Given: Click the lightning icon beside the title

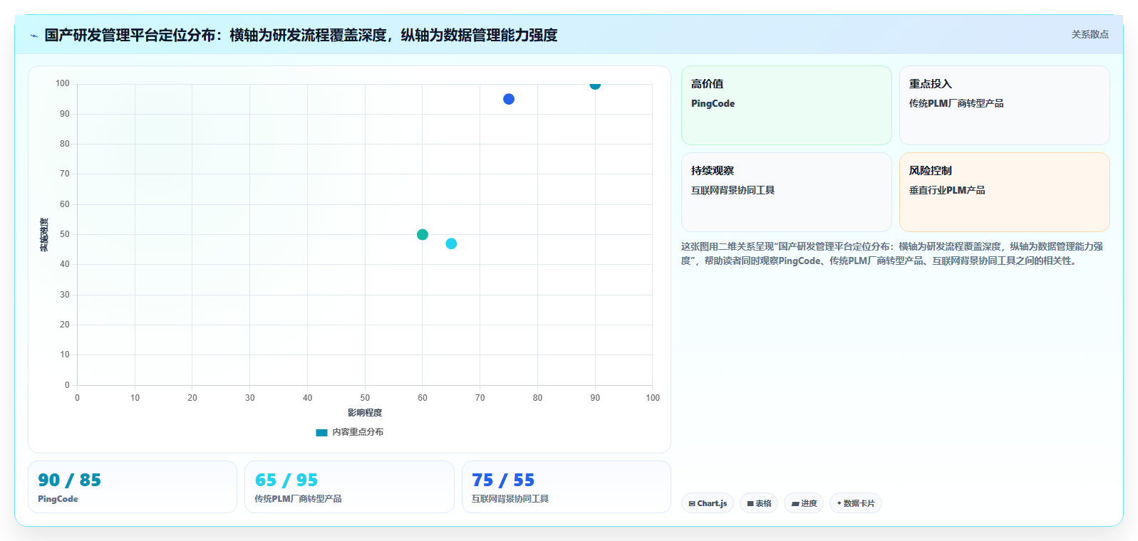Looking at the screenshot, I should click(33, 36).
